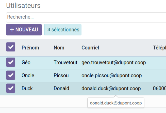166x113 pixels.
Task: Click the 3 sélectionnés indicator
Action: (63, 30)
